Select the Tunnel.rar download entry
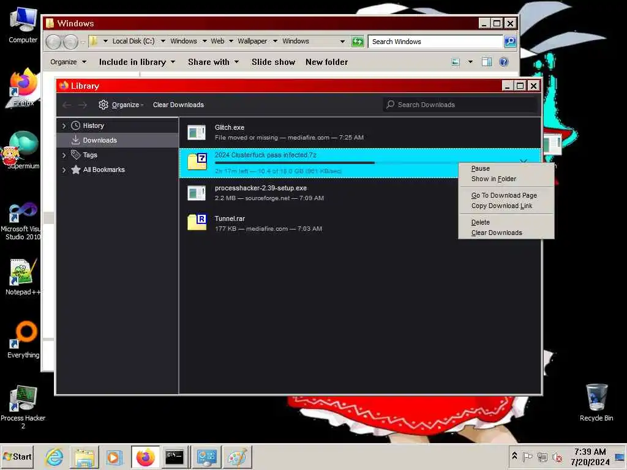The width and height of the screenshot is (627, 470). click(360, 223)
